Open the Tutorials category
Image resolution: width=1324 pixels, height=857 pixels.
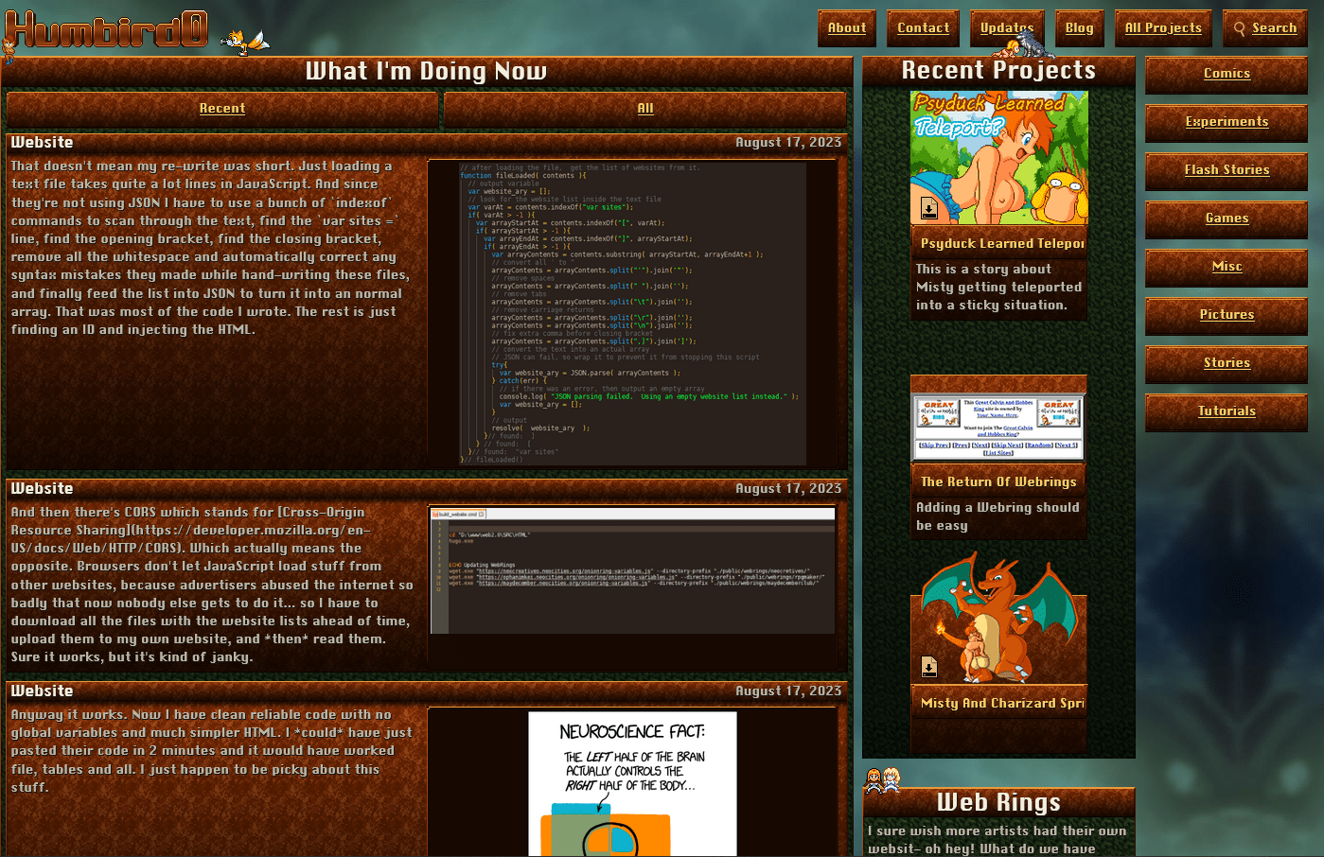tap(1227, 411)
